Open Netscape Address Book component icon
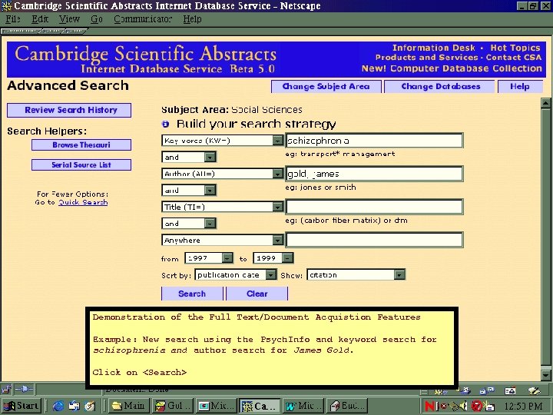553x415 pixels. click(x=510, y=390)
